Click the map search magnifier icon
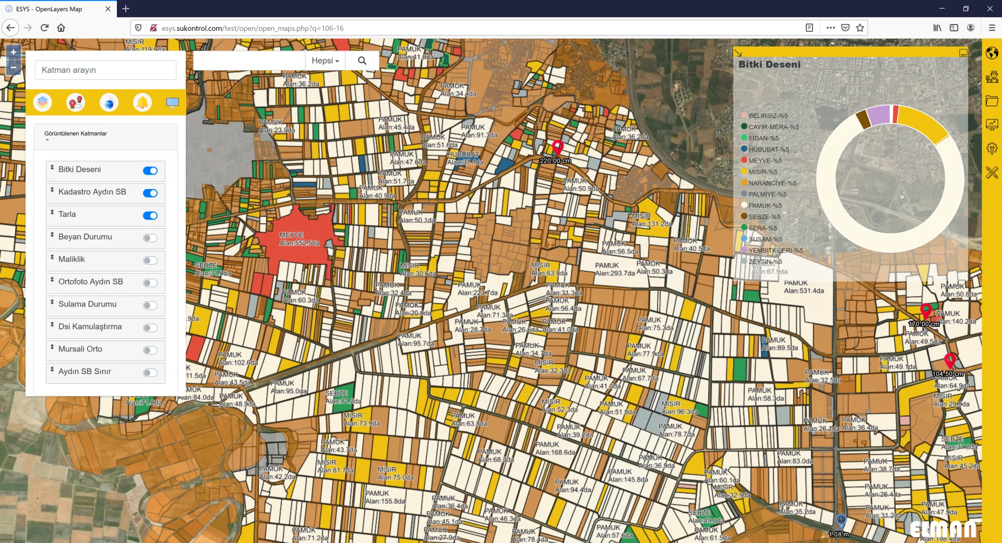Screen dimensions: 1002x543 point(362,61)
